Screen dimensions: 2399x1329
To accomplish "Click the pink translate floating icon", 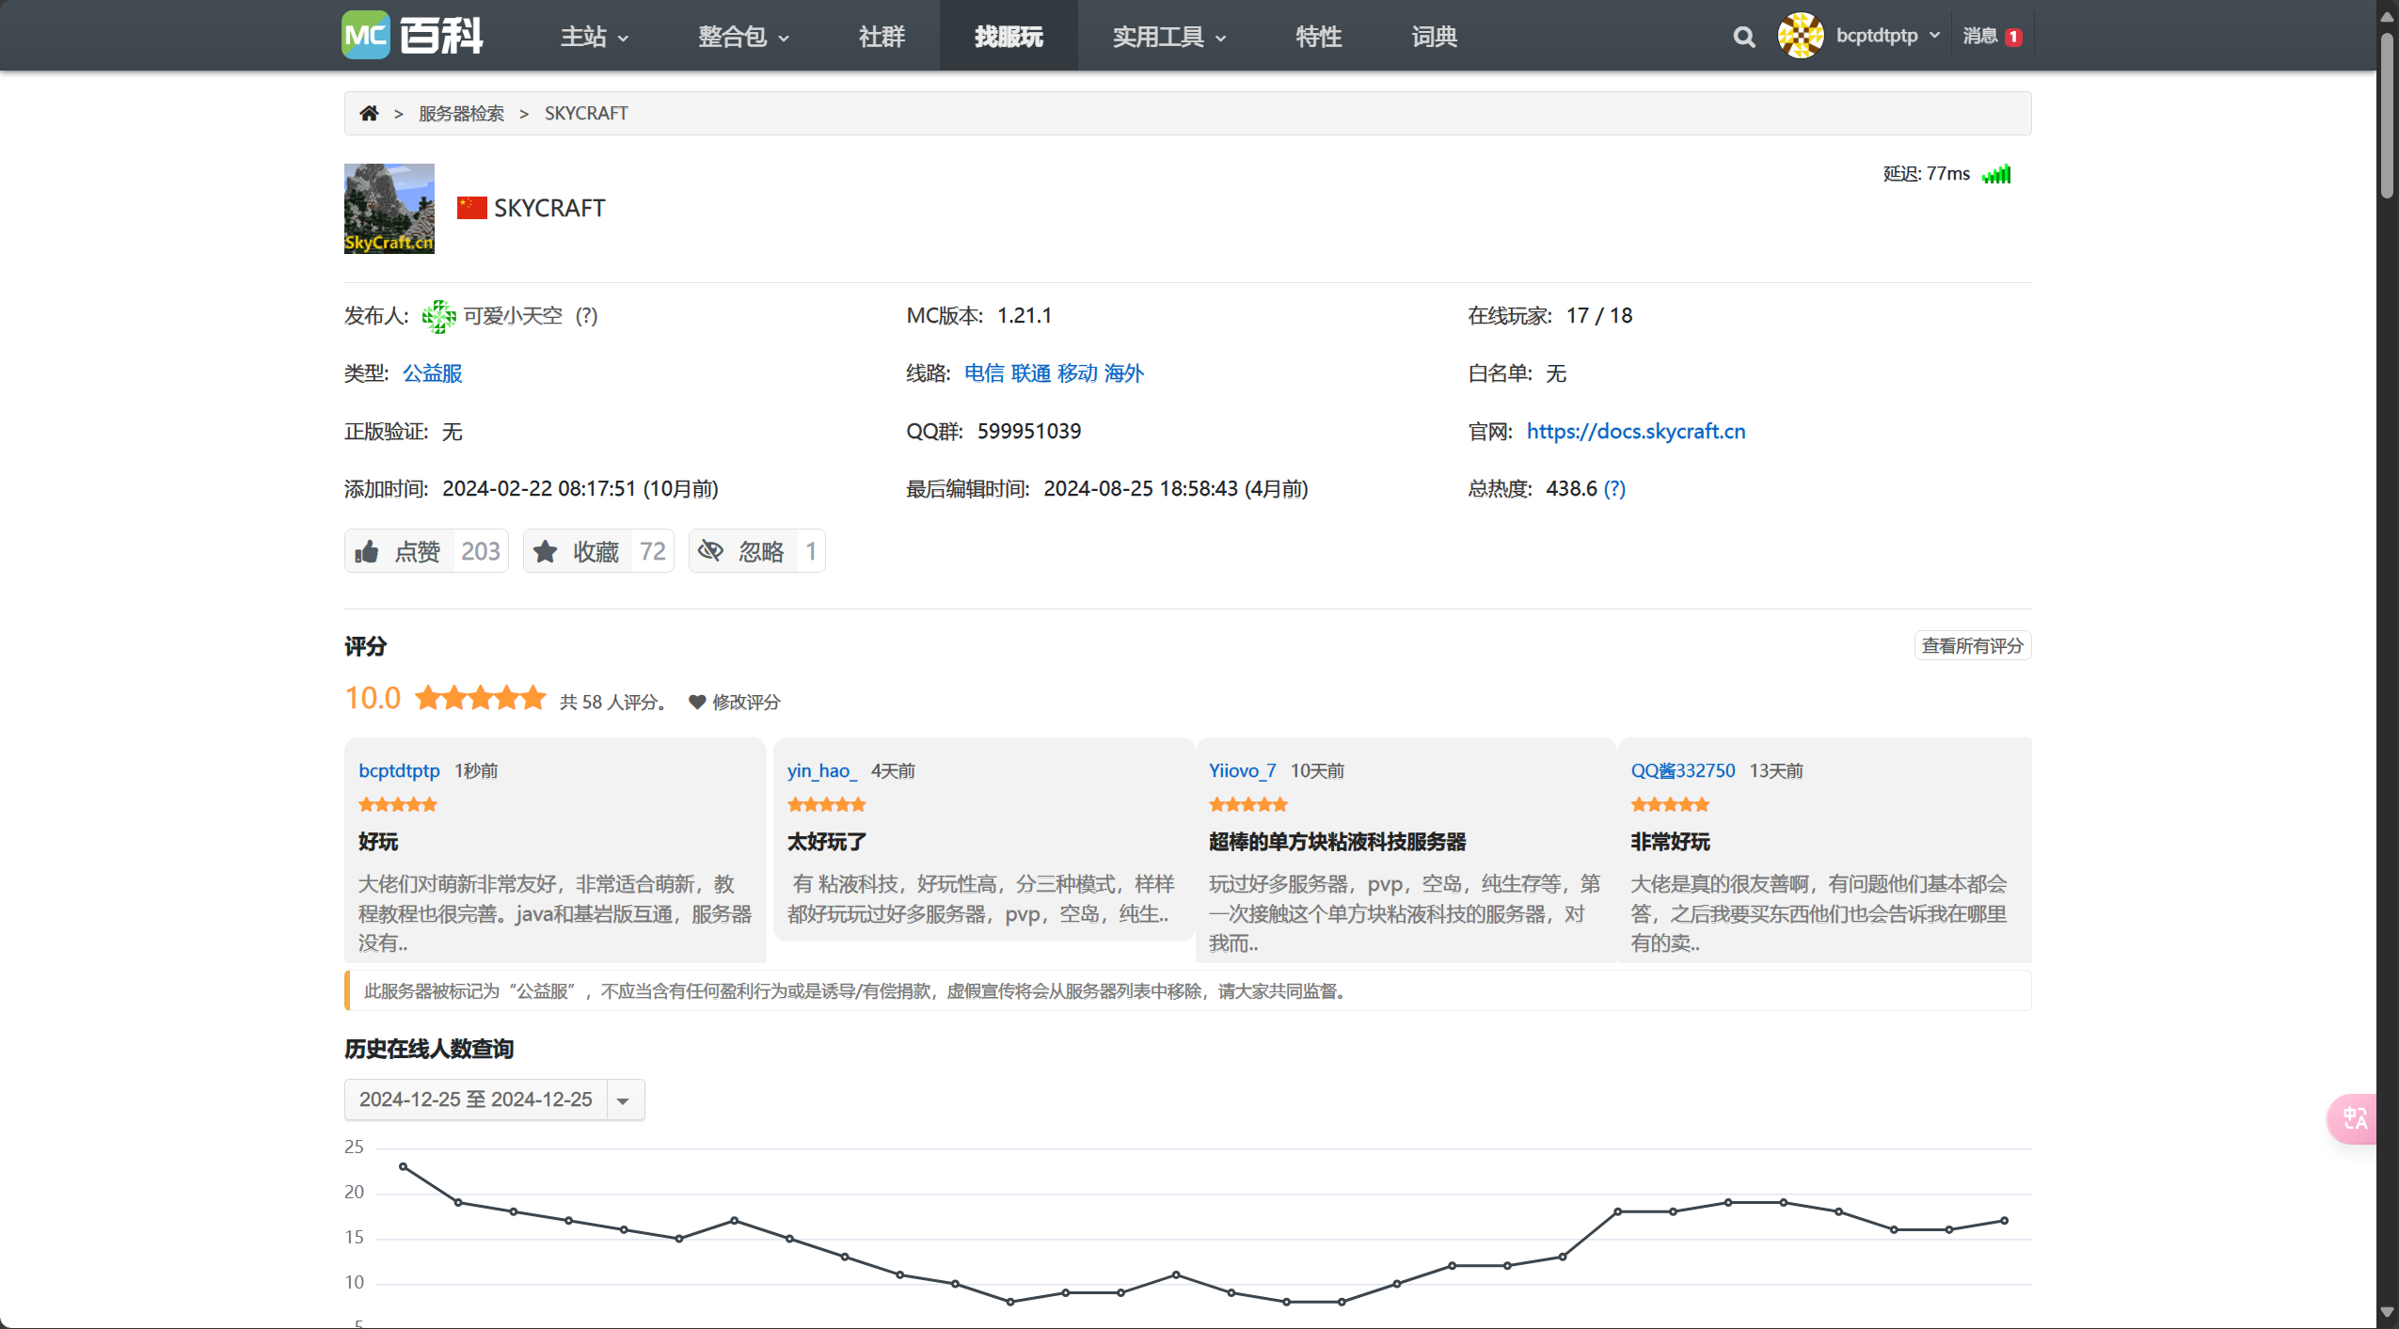I will pyautogui.click(x=2355, y=1118).
